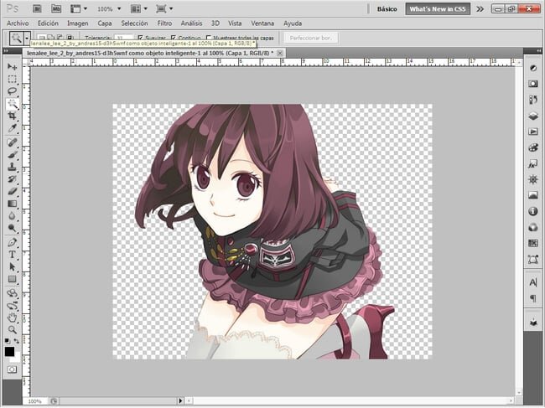Select the Brush tool
The height and width of the screenshot is (408, 545).
coord(13,154)
